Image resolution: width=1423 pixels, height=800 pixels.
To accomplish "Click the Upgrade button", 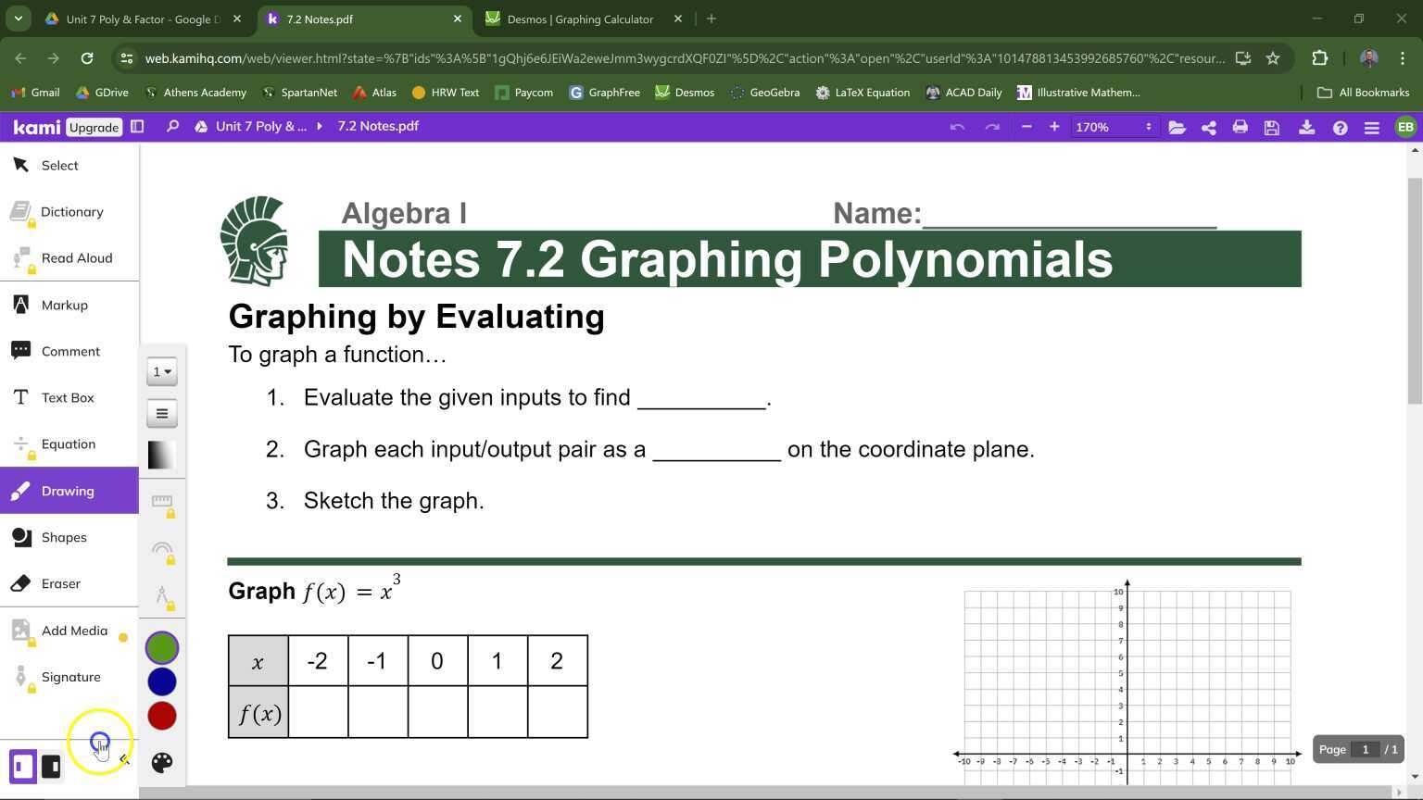I will tap(93, 127).
